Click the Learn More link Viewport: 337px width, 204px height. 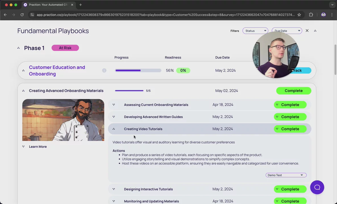tap(38, 146)
